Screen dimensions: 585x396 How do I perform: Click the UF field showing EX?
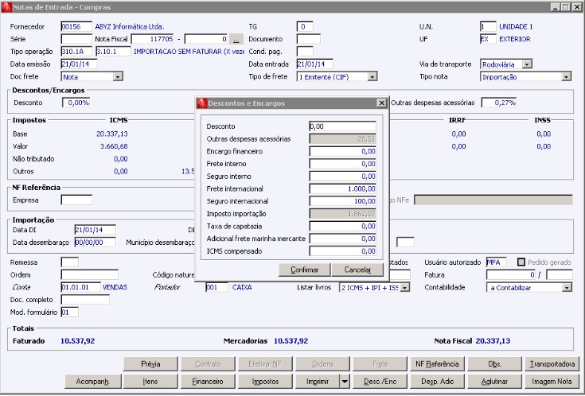pyautogui.click(x=488, y=39)
